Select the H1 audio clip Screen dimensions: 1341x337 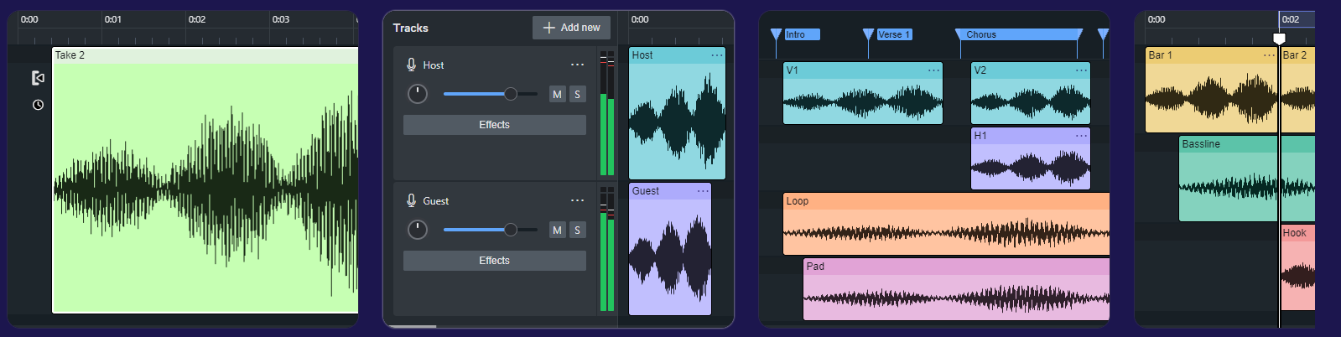pyautogui.click(x=1031, y=158)
